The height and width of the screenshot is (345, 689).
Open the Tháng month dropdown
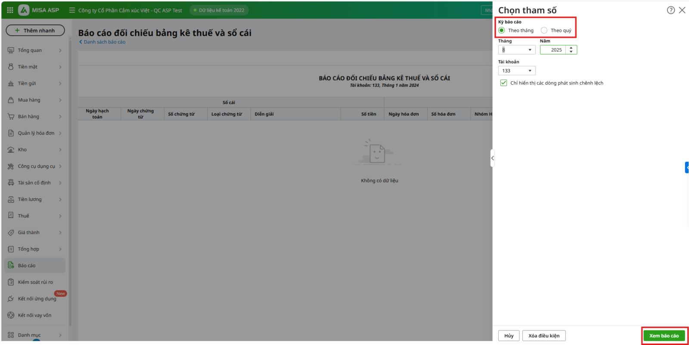(530, 50)
